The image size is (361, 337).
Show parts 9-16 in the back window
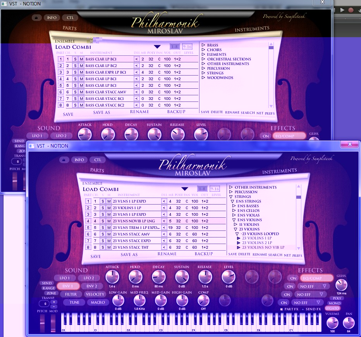click(x=187, y=47)
